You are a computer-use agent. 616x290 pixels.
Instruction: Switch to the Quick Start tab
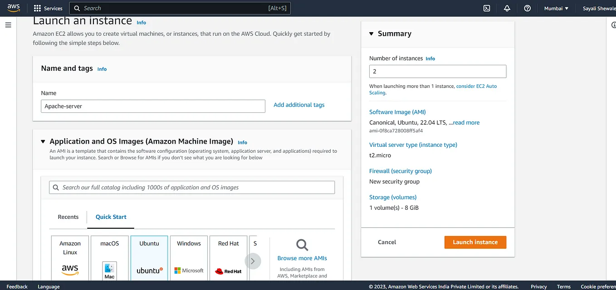coord(110,217)
